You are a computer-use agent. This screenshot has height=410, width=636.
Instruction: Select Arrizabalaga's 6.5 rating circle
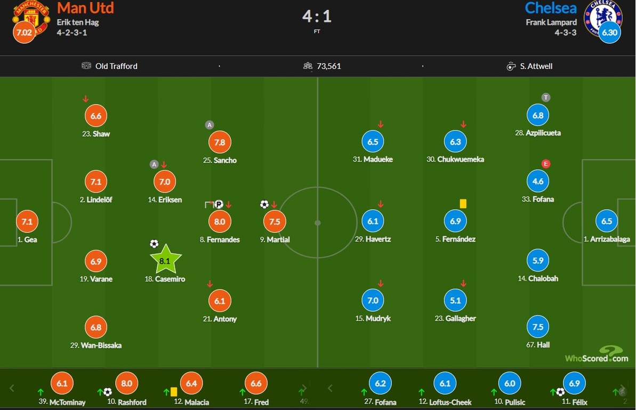pos(607,221)
